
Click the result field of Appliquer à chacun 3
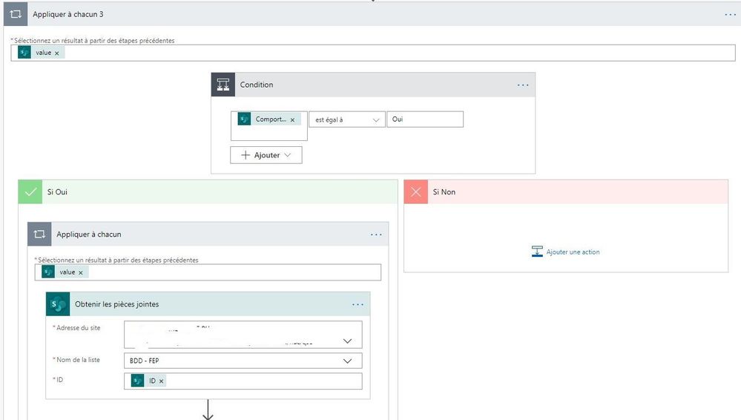coord(373,53)
